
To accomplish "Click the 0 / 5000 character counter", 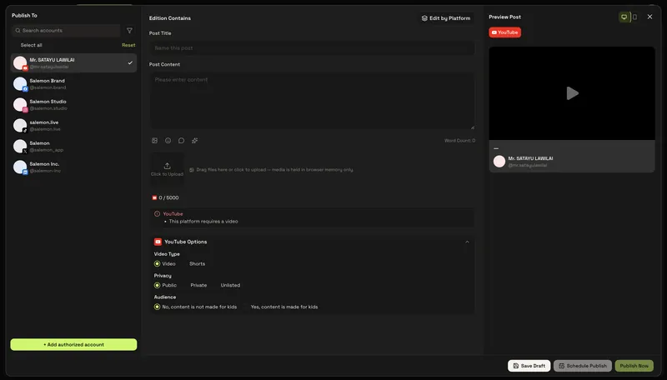I will 165,197.
